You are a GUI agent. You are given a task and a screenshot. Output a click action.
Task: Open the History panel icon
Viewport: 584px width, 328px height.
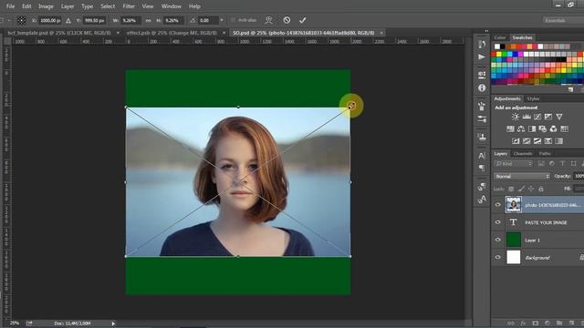click(x=482, y=45)
